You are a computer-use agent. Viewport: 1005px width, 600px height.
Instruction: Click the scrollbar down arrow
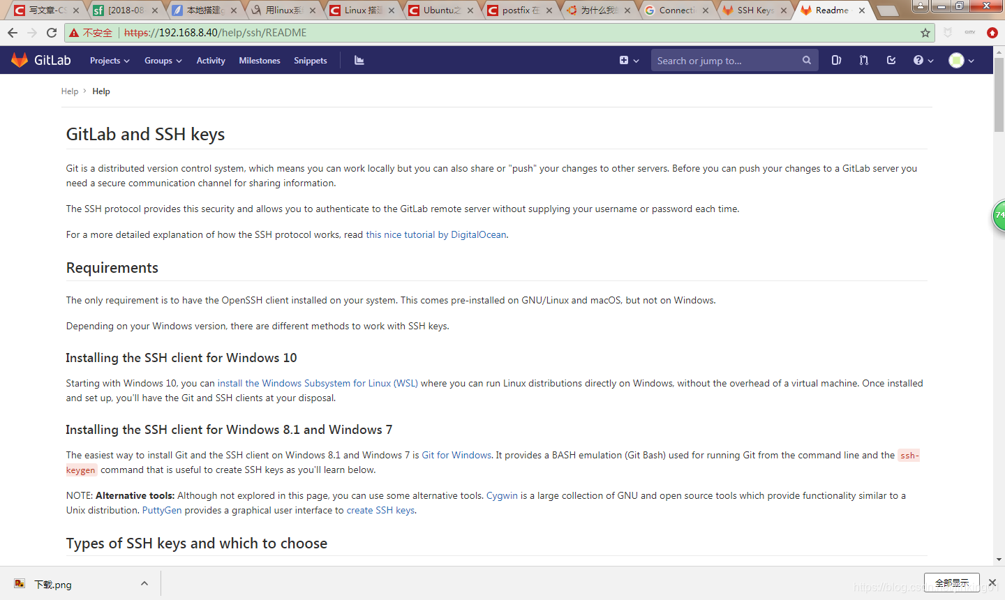coord(999,560)
